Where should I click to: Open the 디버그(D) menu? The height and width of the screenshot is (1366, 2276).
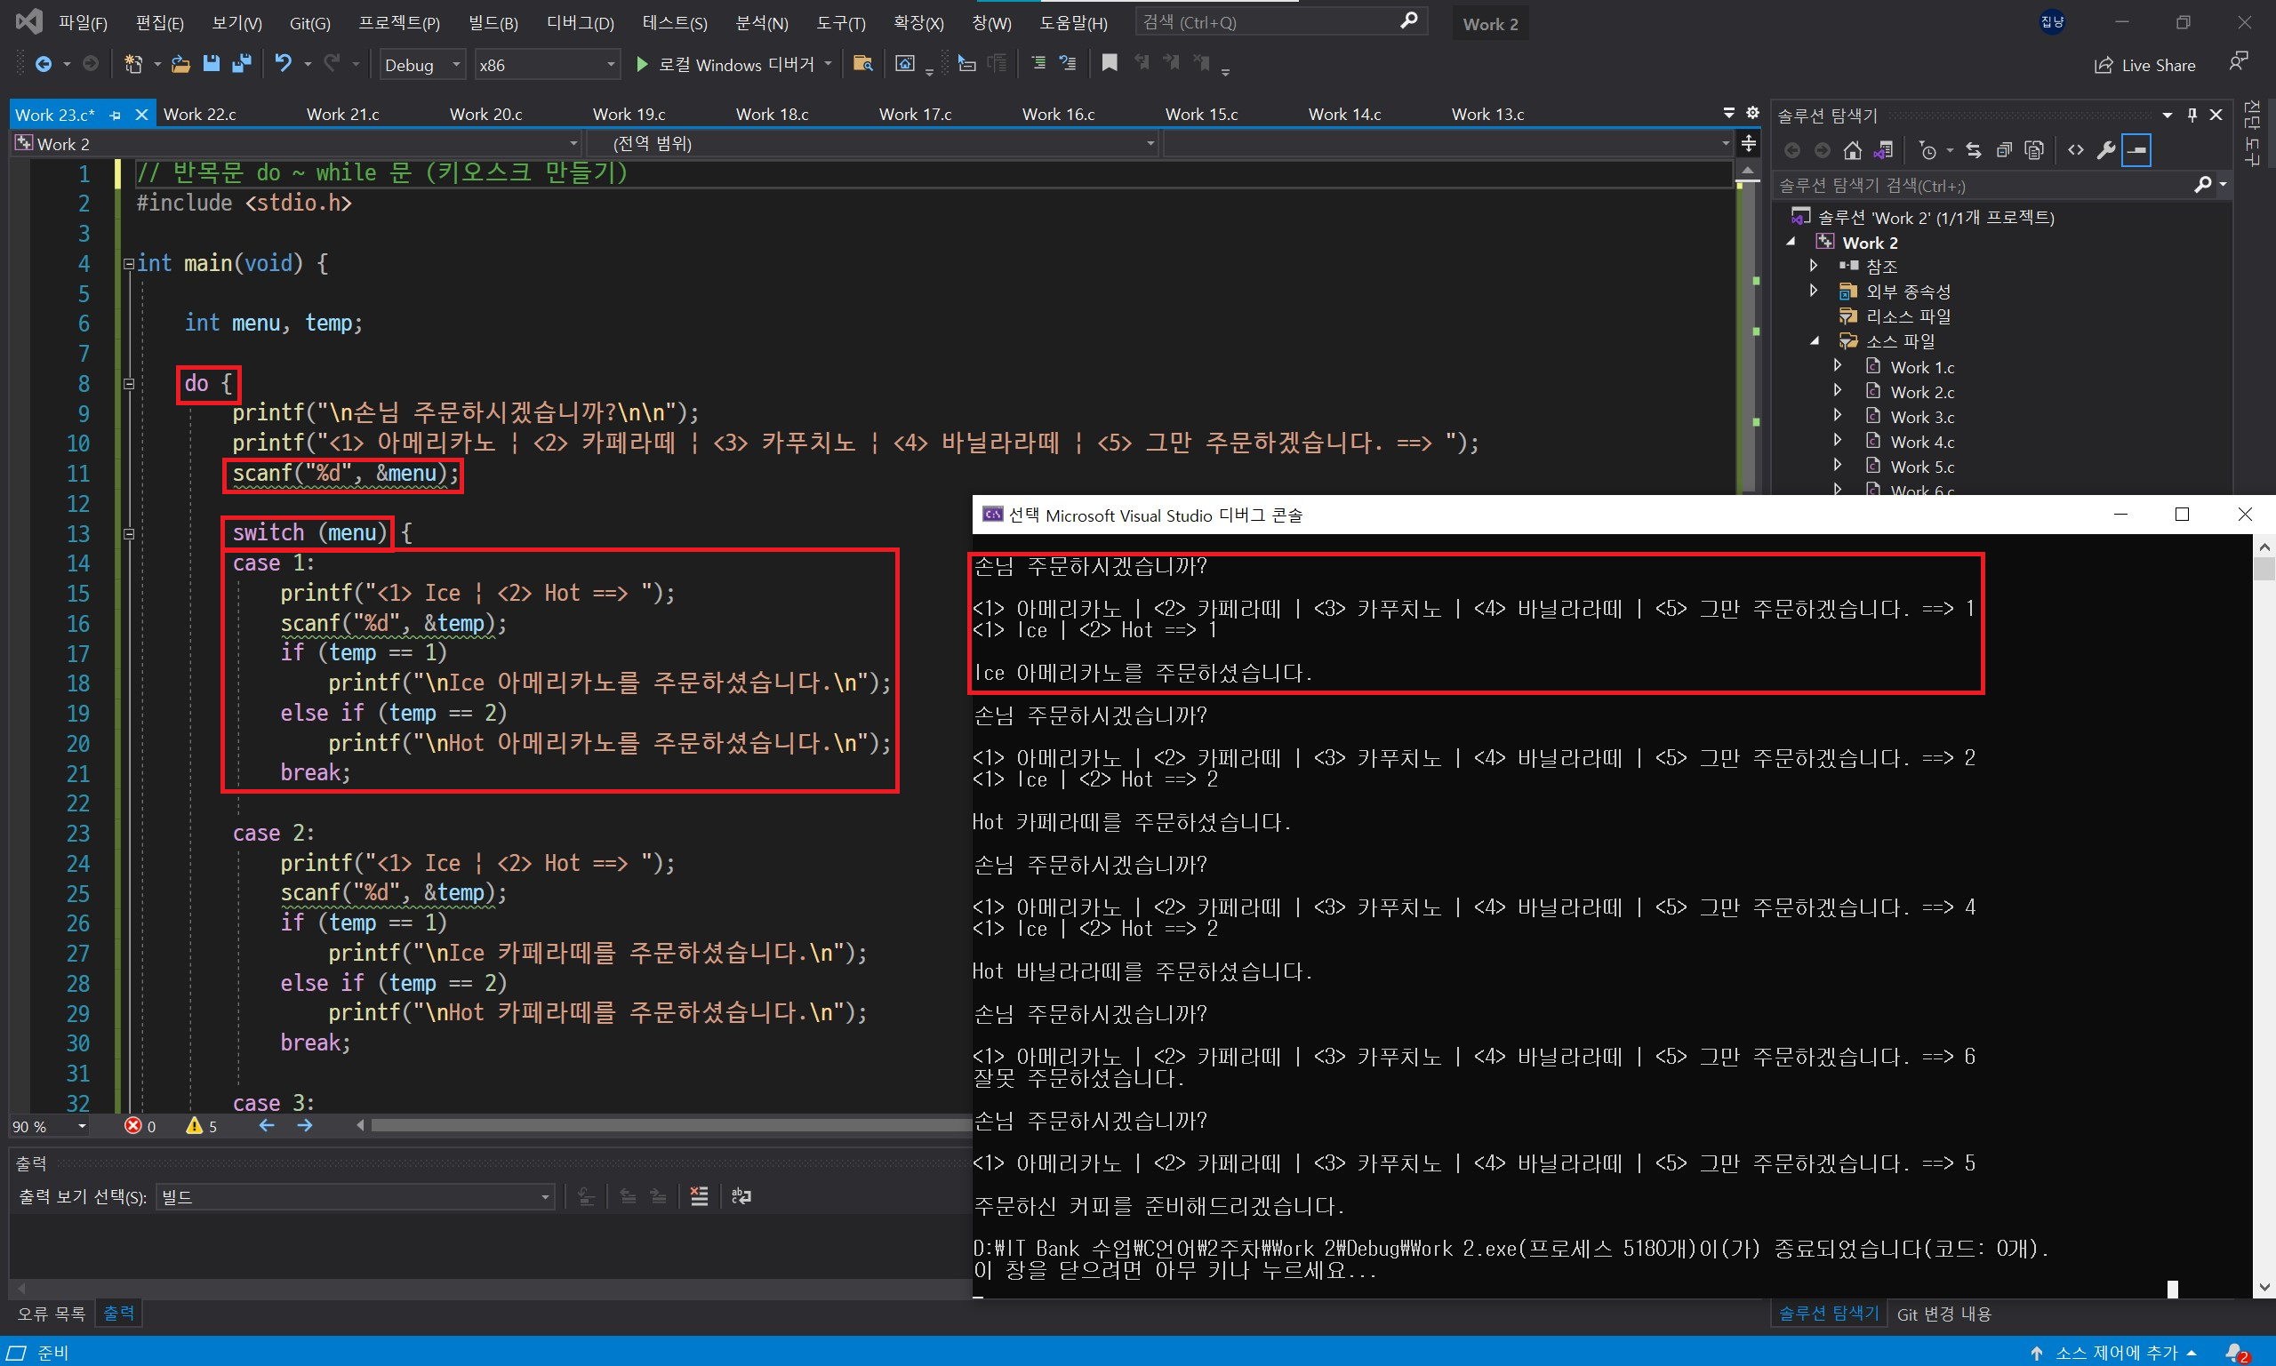coord(579,23)
